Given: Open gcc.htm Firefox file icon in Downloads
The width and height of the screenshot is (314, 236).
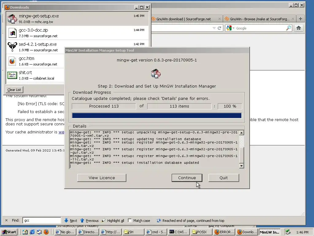Looking at the screenshot, I should coord(12,61).
